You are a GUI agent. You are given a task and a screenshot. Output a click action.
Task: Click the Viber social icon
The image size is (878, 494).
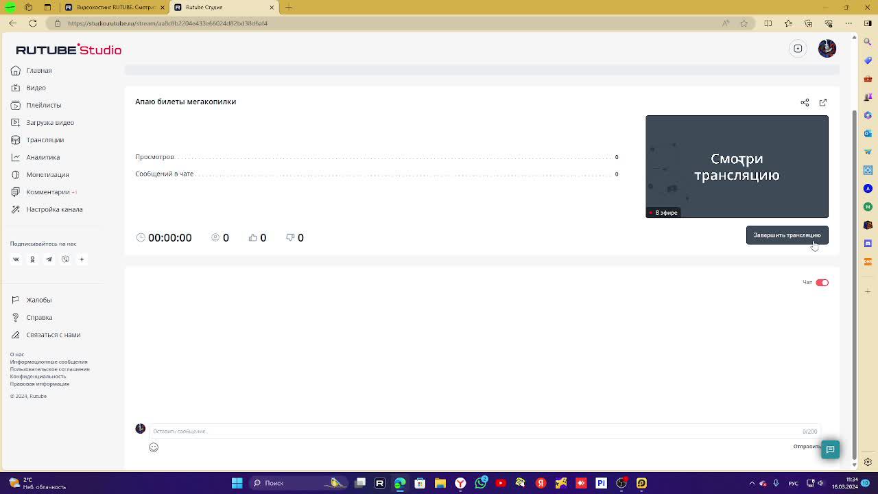[x=65, y=259]
